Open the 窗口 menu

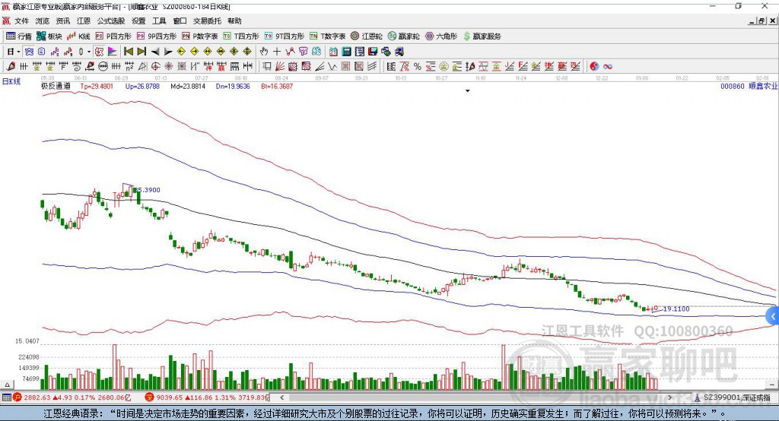coord(180,21)
